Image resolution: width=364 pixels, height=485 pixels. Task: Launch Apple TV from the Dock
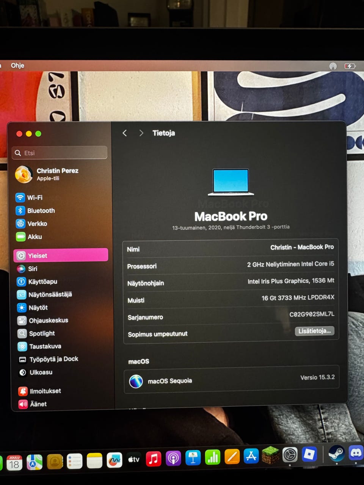134,460
